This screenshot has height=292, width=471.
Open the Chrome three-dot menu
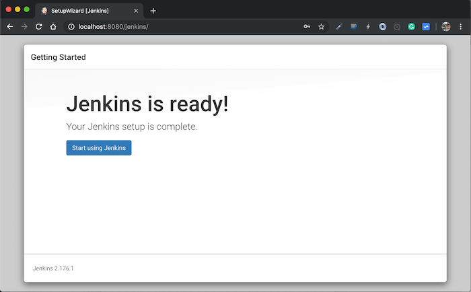click(x=460, y=27)
